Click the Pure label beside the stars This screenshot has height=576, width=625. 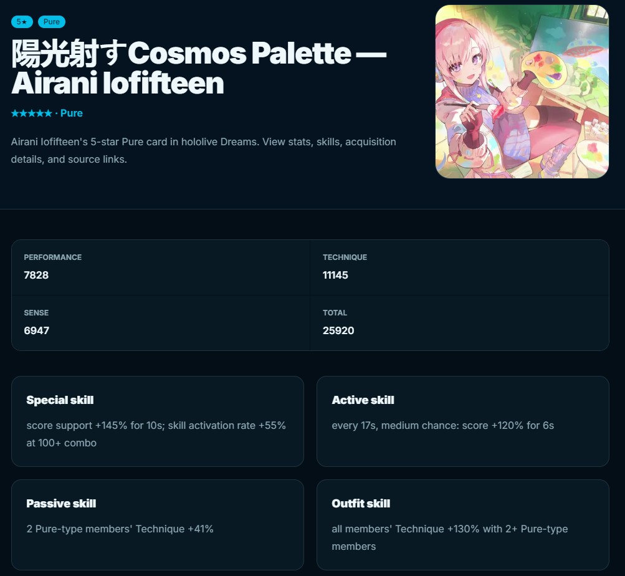(x=72, y=113)
